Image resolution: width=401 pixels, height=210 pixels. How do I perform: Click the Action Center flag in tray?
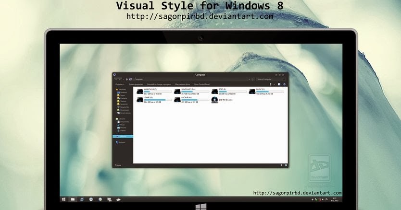326,199
